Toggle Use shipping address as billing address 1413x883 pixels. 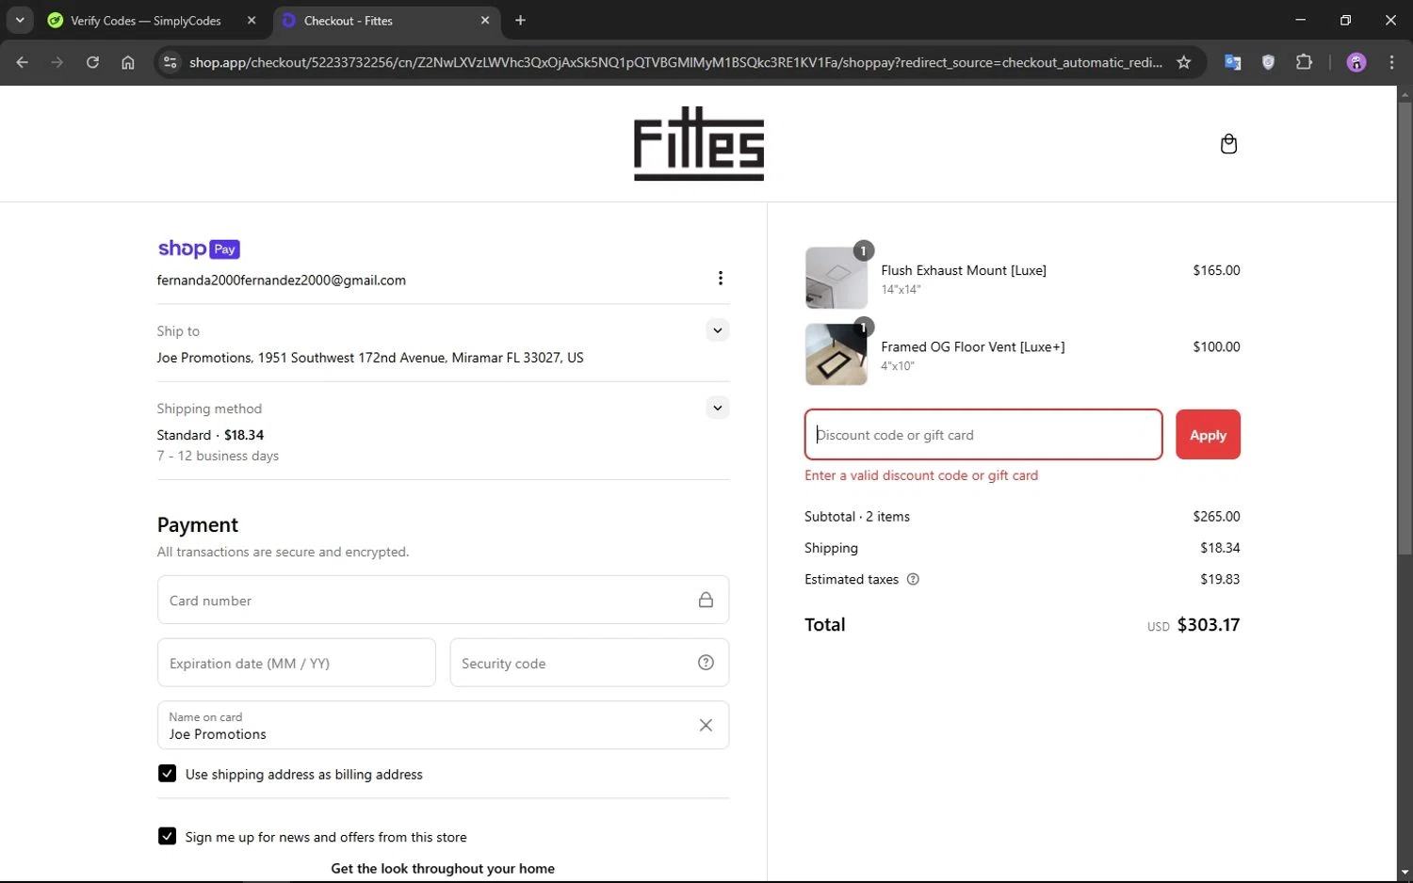(167, 774)
